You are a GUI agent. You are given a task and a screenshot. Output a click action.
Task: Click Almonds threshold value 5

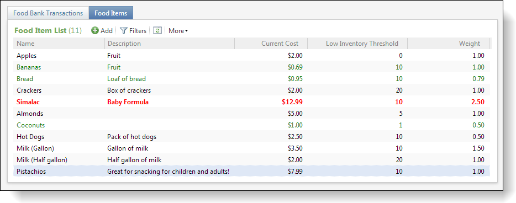[401, 114]
